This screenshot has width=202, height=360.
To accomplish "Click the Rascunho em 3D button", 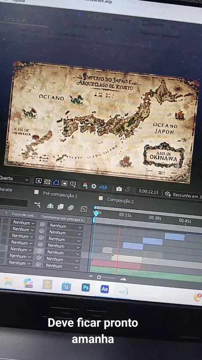I will 183,195.
